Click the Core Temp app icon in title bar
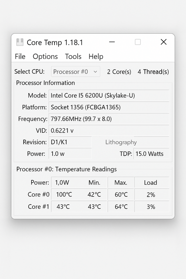The height and width of the screenshot is (279, 186). point(20,42)
